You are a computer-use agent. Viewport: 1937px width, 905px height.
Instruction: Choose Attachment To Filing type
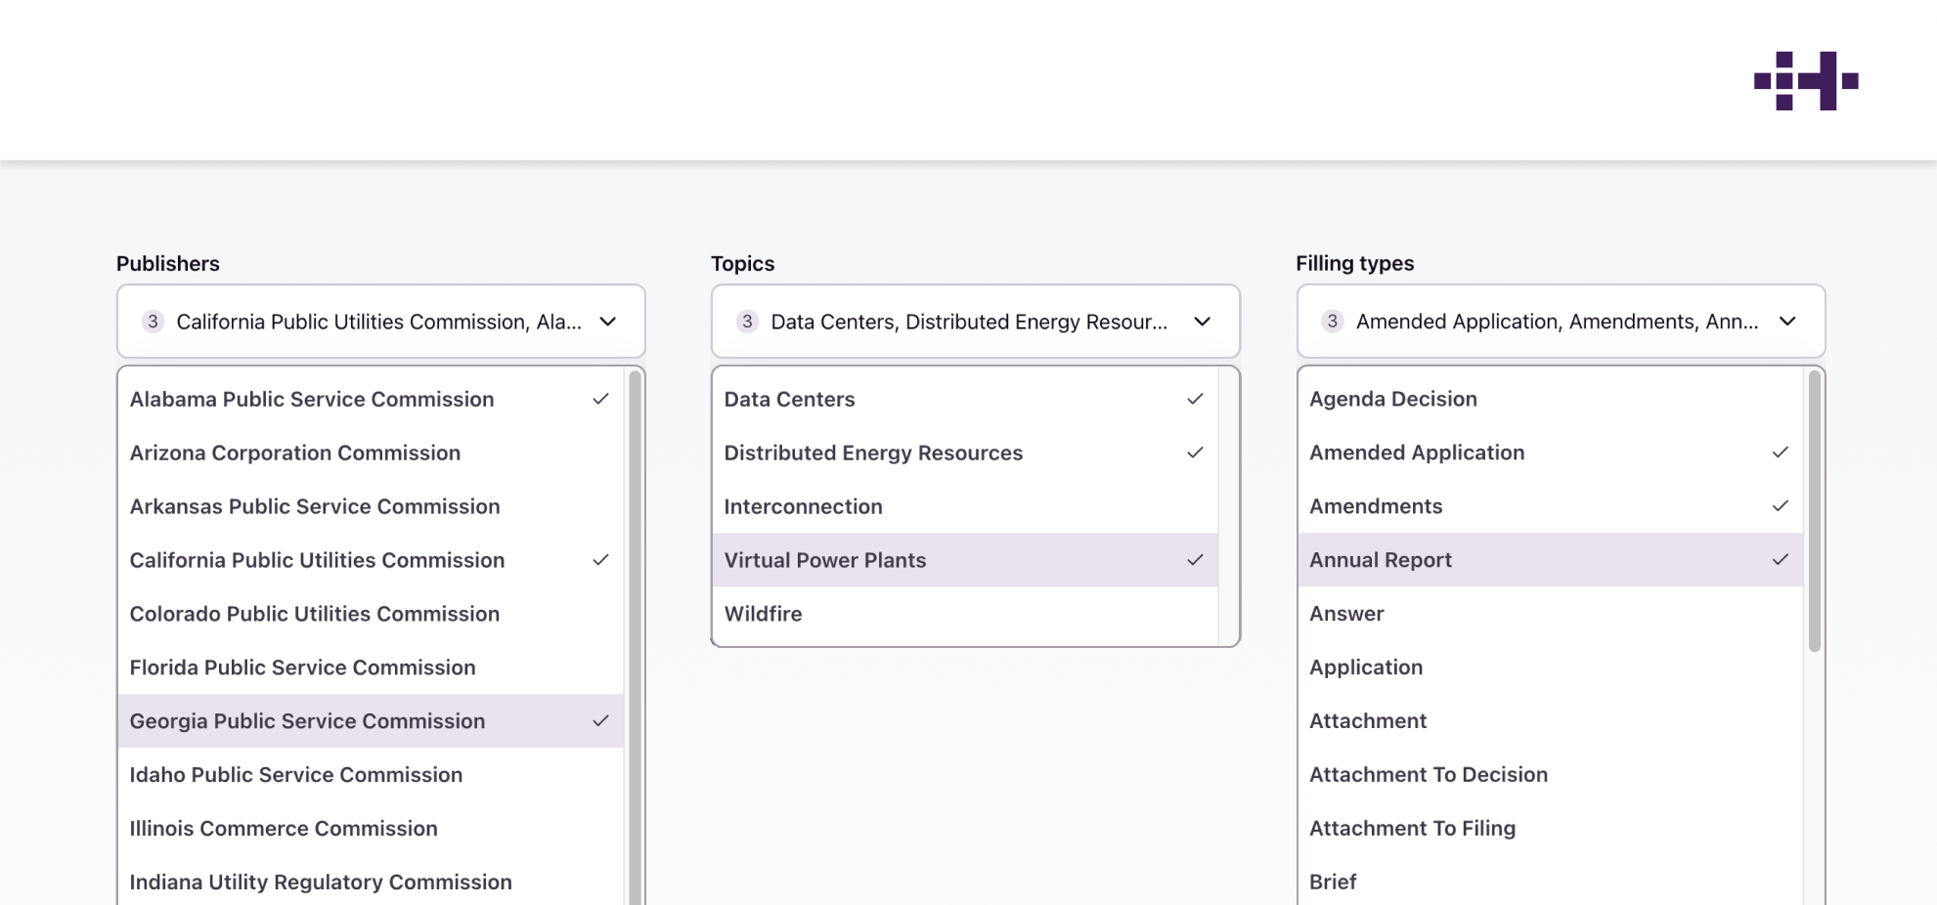tap(1551, 829)
